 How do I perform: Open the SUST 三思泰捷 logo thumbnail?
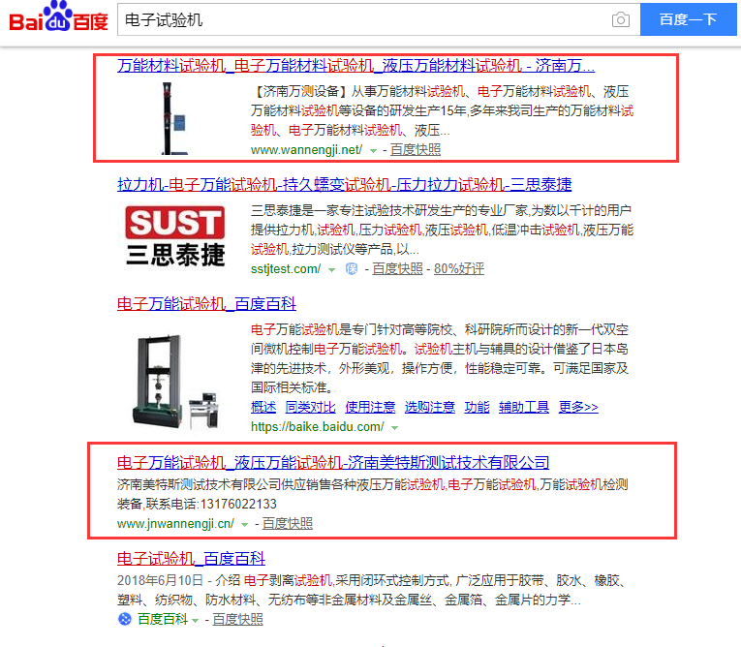pyautogui.click(x=175, y=235)
